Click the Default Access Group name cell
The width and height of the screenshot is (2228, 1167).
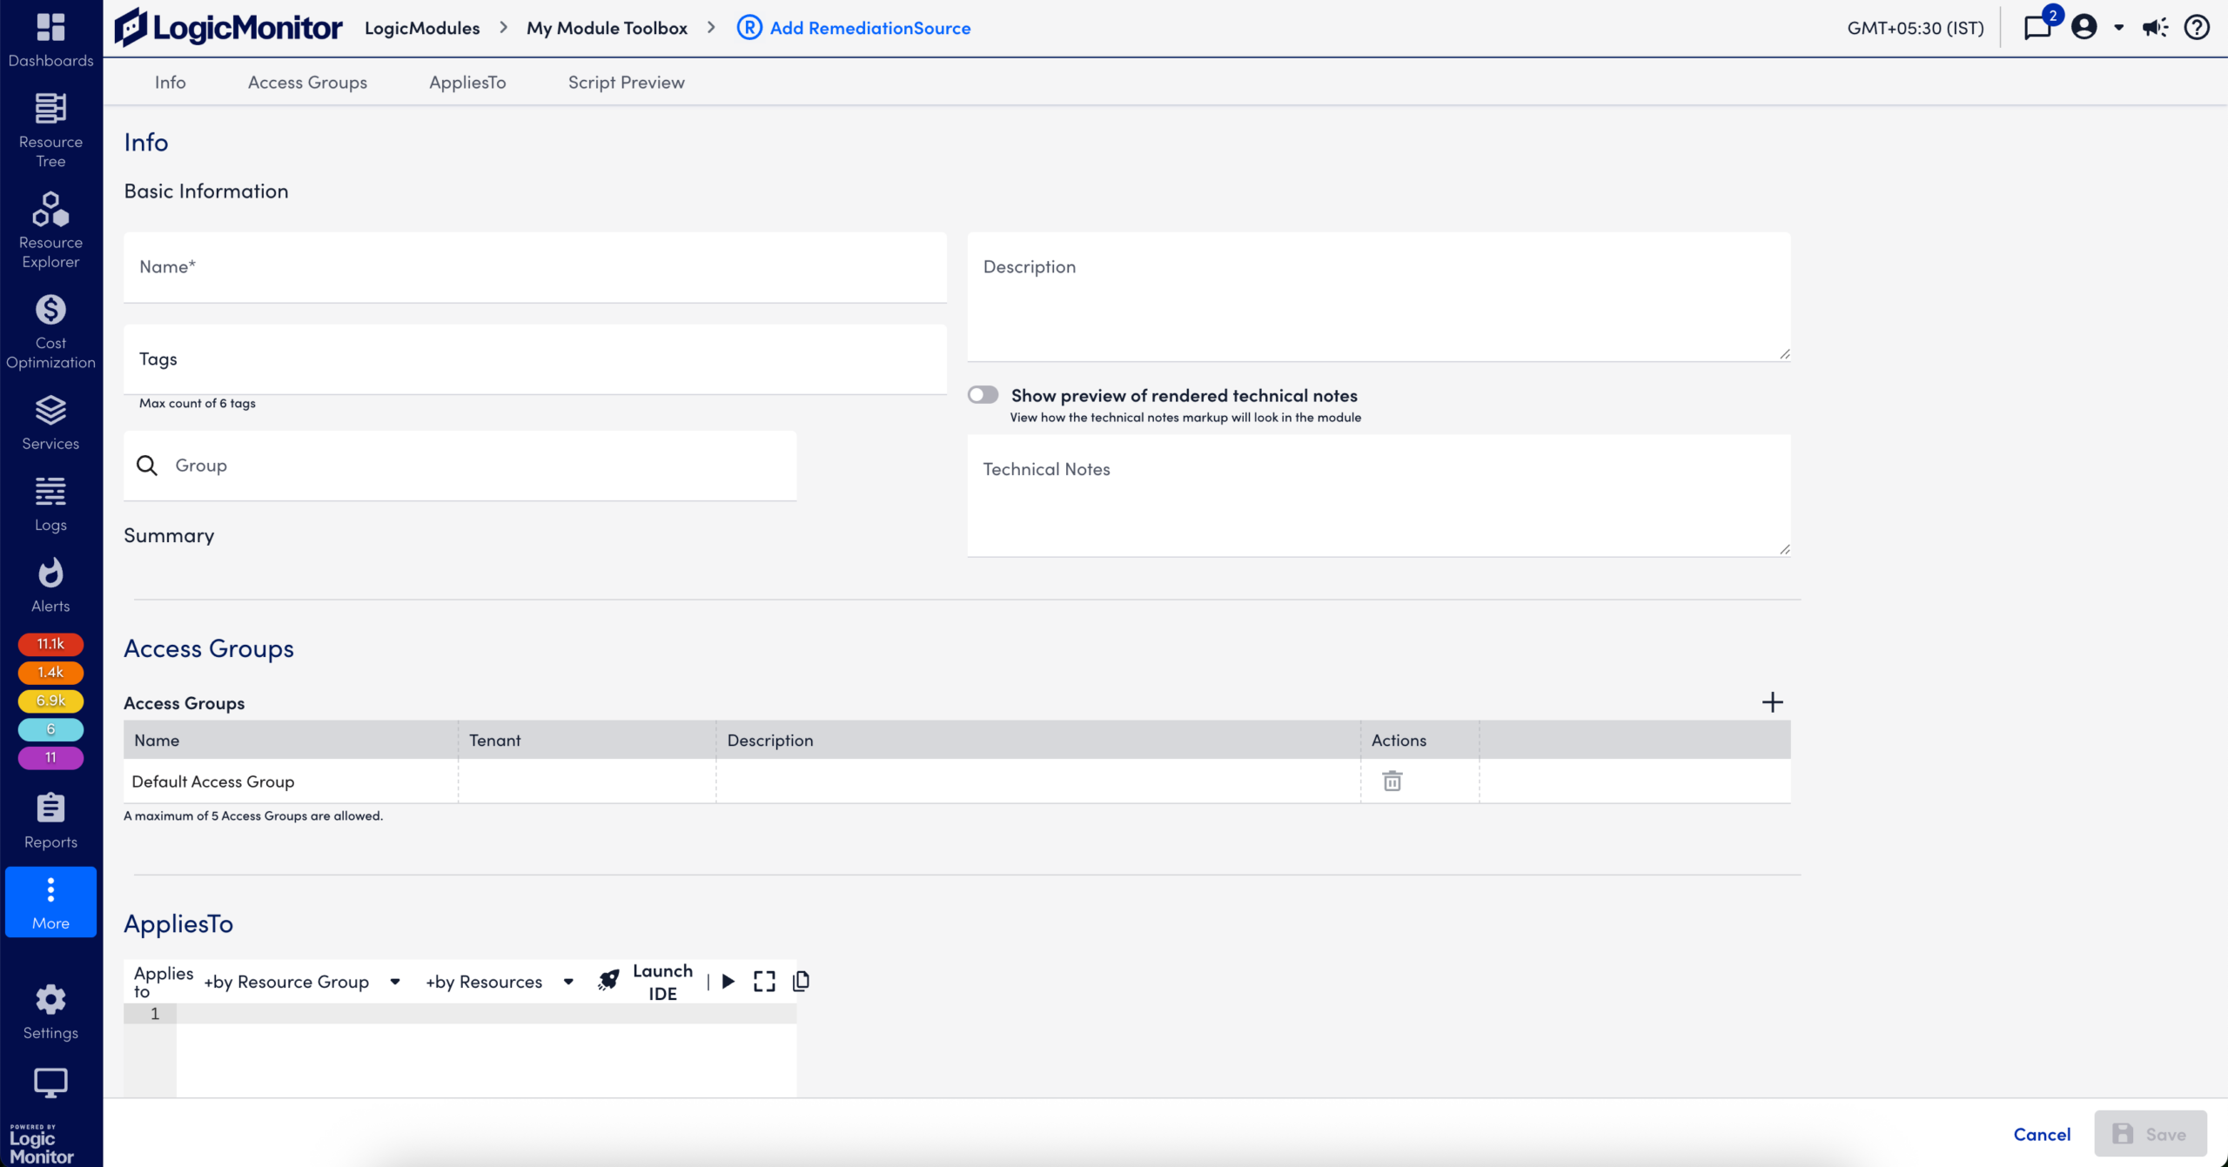point(291,781)
